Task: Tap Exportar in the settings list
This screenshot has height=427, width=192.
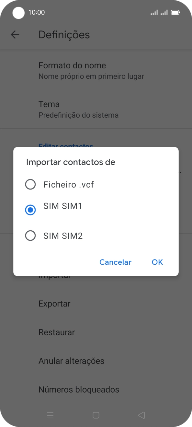Action: [x=54, y=304]
